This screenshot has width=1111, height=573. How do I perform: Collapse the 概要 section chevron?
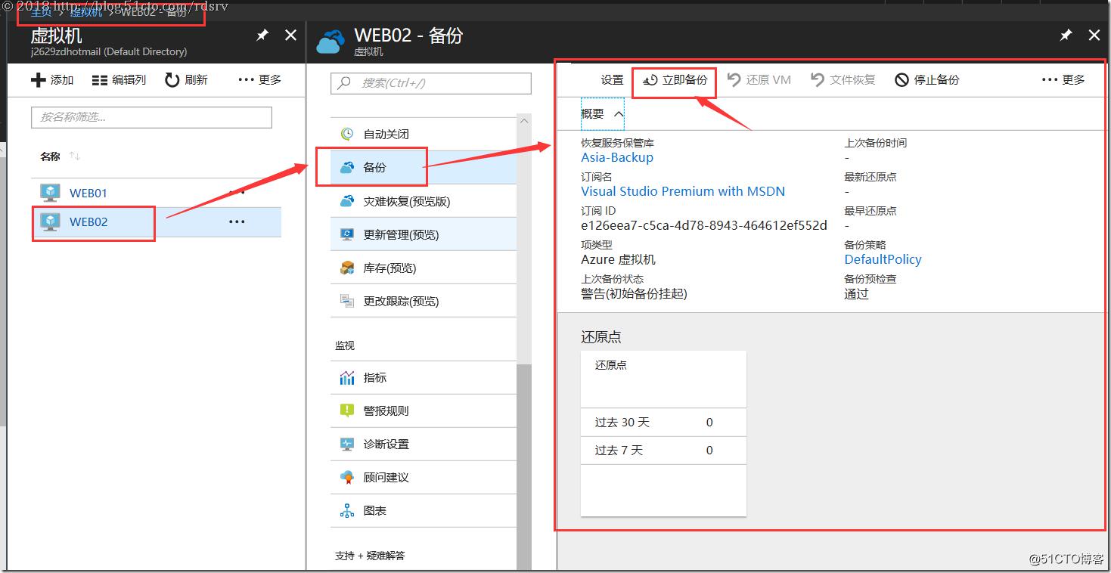pyautogui.click(x=619, y=114)
